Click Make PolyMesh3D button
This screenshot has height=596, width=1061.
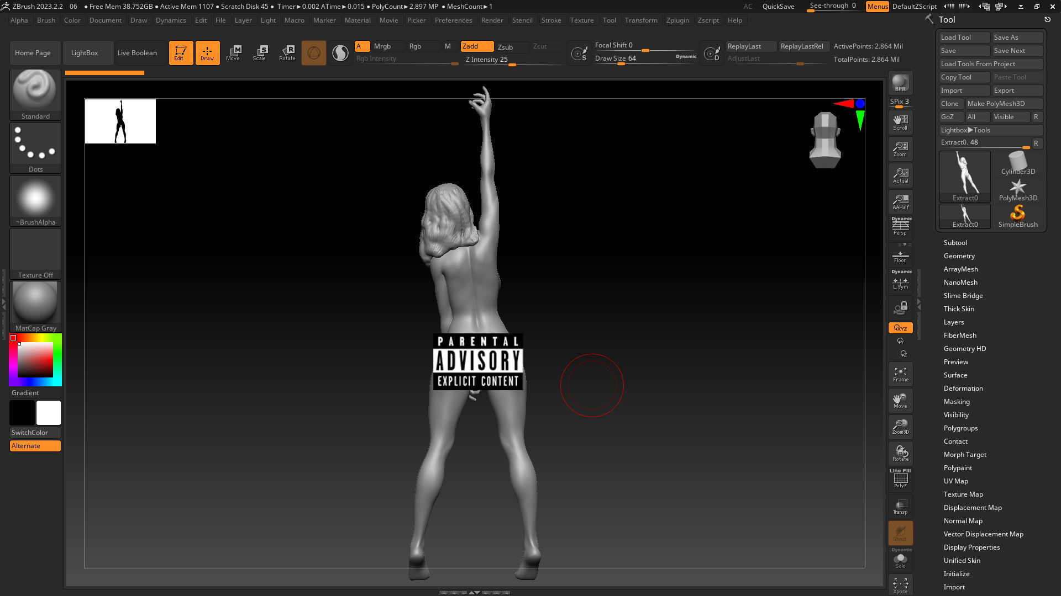1004,104
